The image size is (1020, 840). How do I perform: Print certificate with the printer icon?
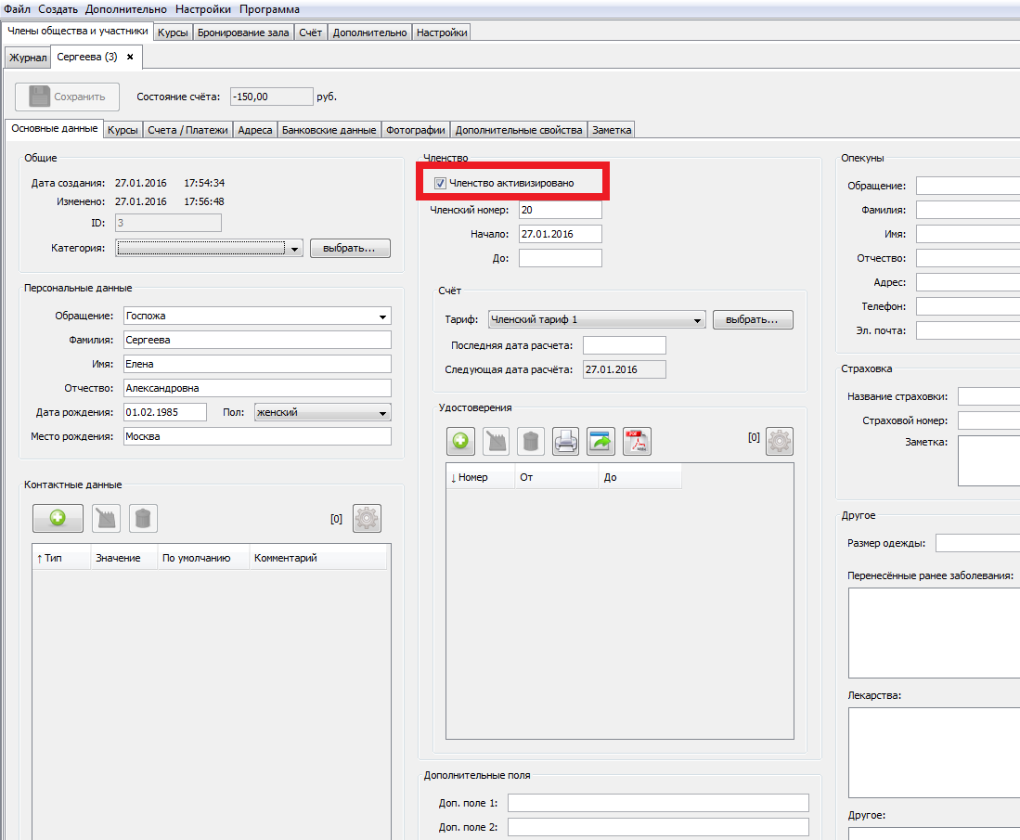[566, 441]
